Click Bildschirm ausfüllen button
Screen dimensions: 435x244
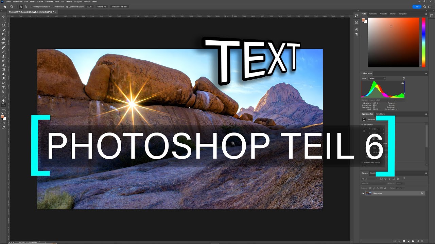pyautogui.click(x=120, y=6)
